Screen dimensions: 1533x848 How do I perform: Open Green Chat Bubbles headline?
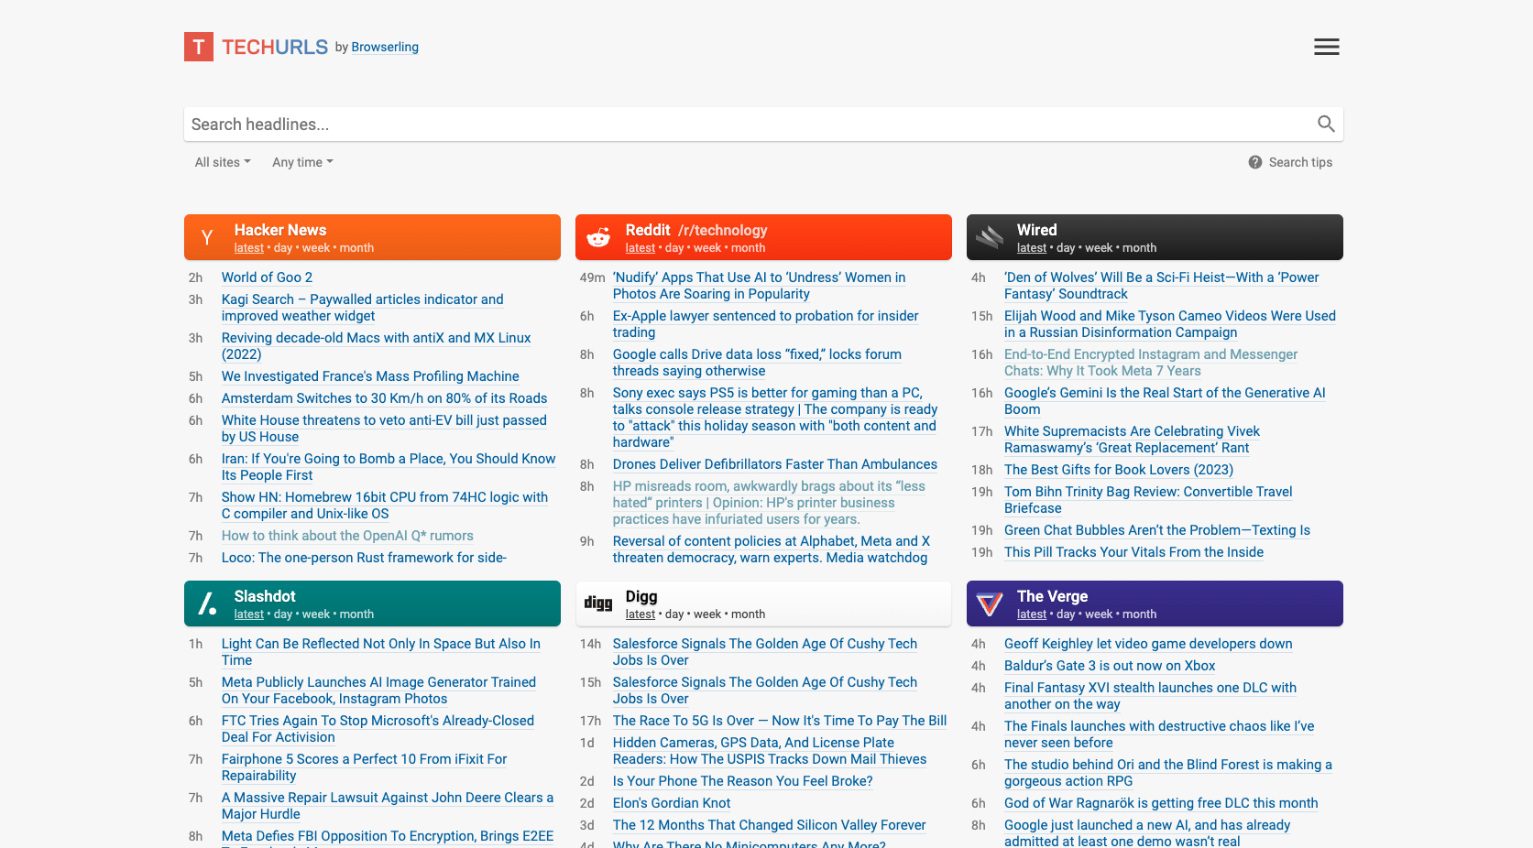click(1157, 530)
